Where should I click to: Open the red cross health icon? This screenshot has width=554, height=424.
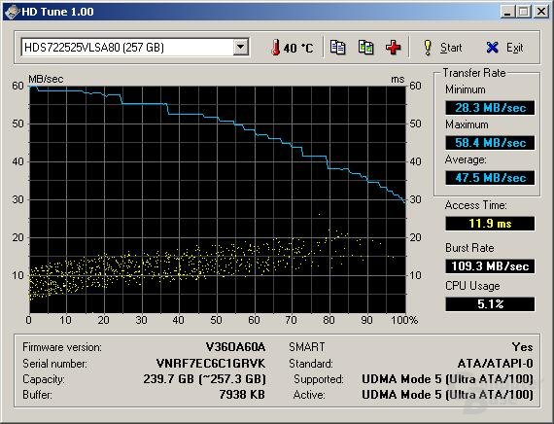pos(394,48)
